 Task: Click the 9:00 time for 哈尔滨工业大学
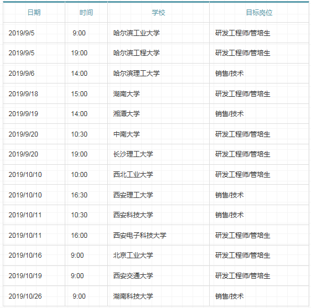coord(79,33)
